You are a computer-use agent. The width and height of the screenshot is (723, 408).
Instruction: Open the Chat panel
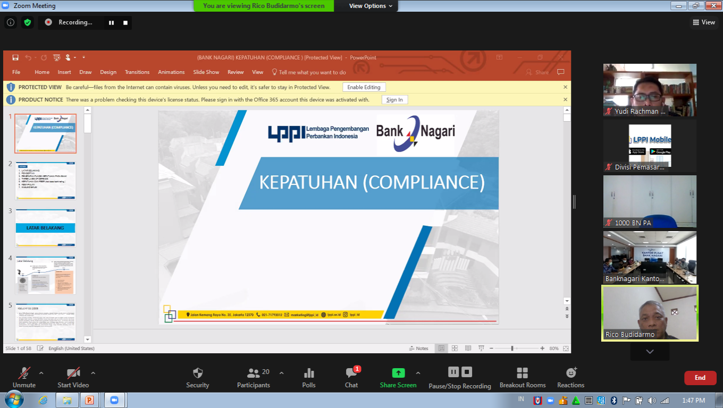click(x=351, y=378)
